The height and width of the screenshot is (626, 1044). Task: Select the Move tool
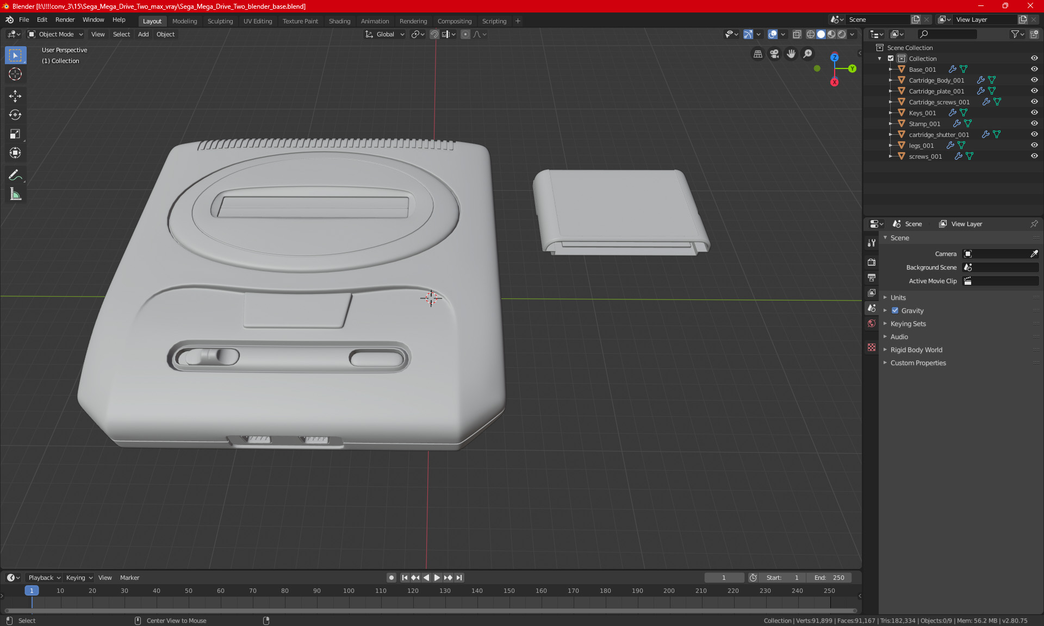pyautogui.click(x=15, y=96)
